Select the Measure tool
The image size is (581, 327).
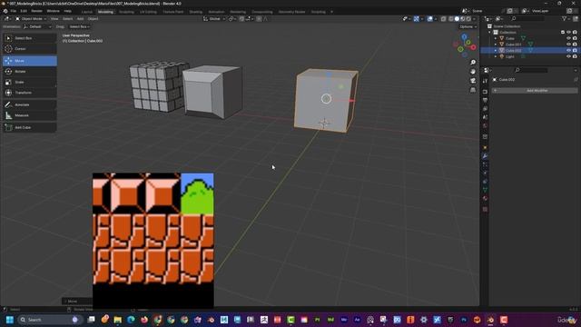pos(30,115)
